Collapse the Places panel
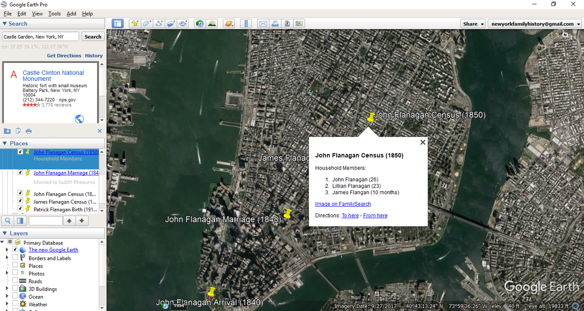Image resolution: width=584 pixels, height=311 pixels. point(5,143)
